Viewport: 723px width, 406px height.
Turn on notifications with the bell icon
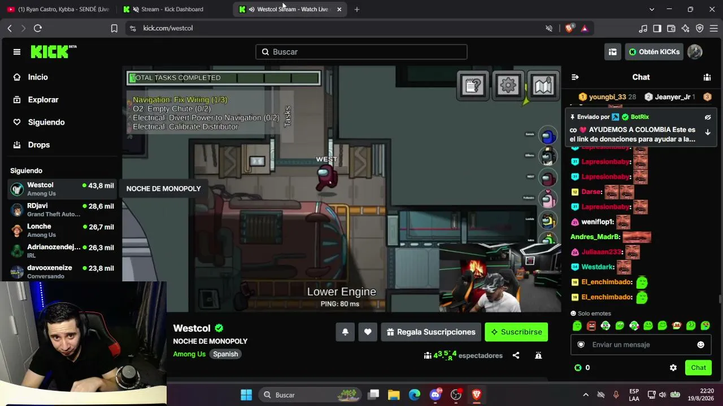pos(345,332)
